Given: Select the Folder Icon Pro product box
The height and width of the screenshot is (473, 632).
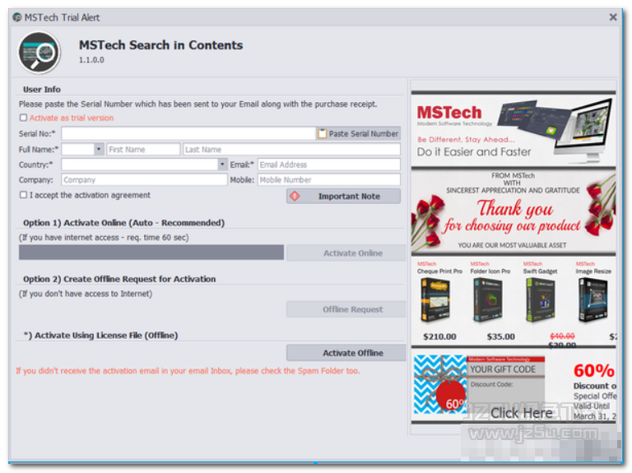Looking at the screenshot, I should point(488,300).
